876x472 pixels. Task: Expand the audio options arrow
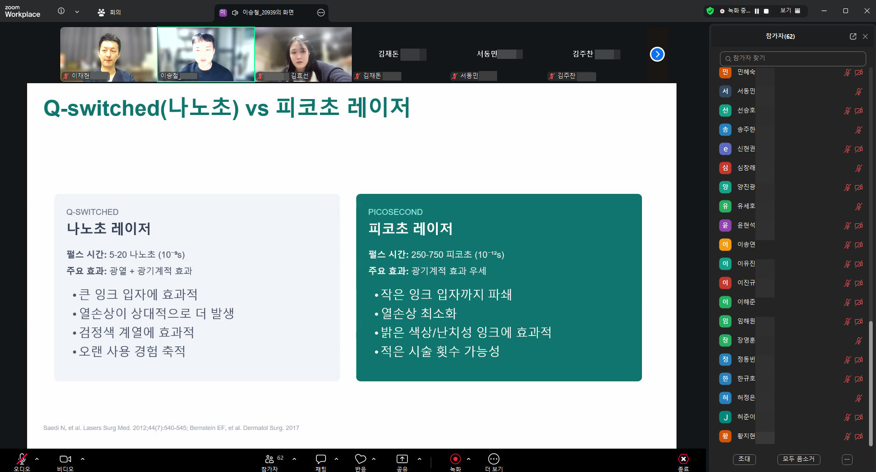coord(37,459)
